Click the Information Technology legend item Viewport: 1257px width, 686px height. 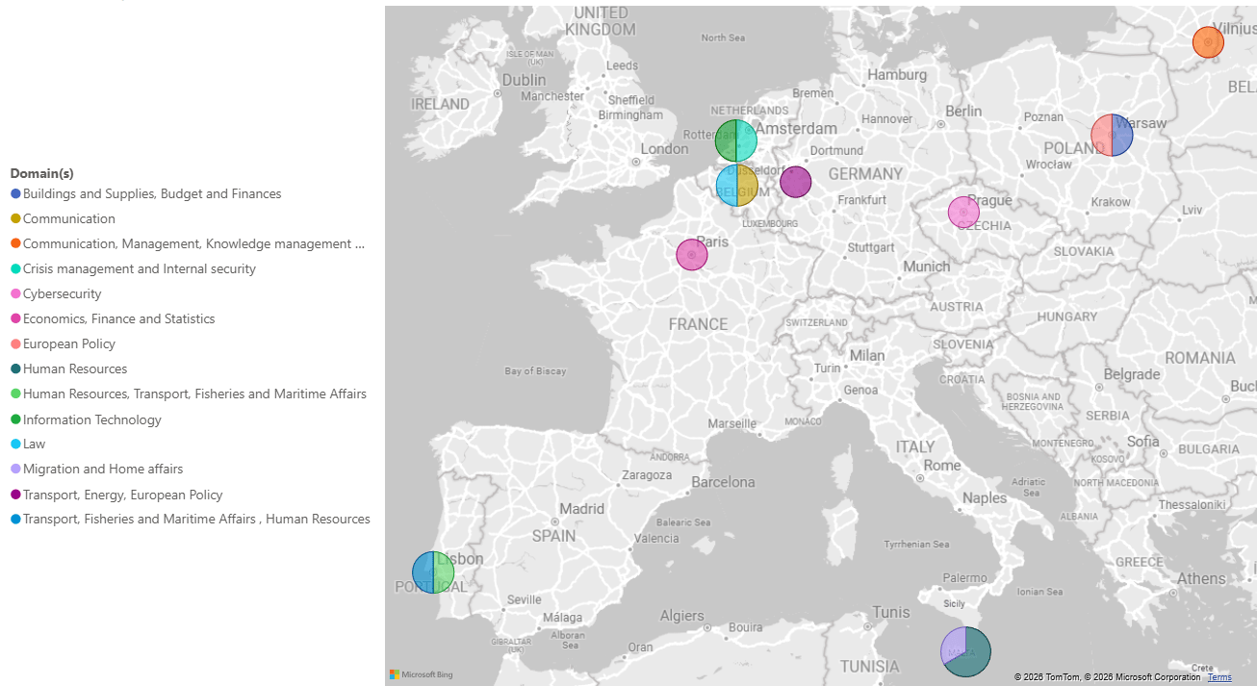coord(86,419)
